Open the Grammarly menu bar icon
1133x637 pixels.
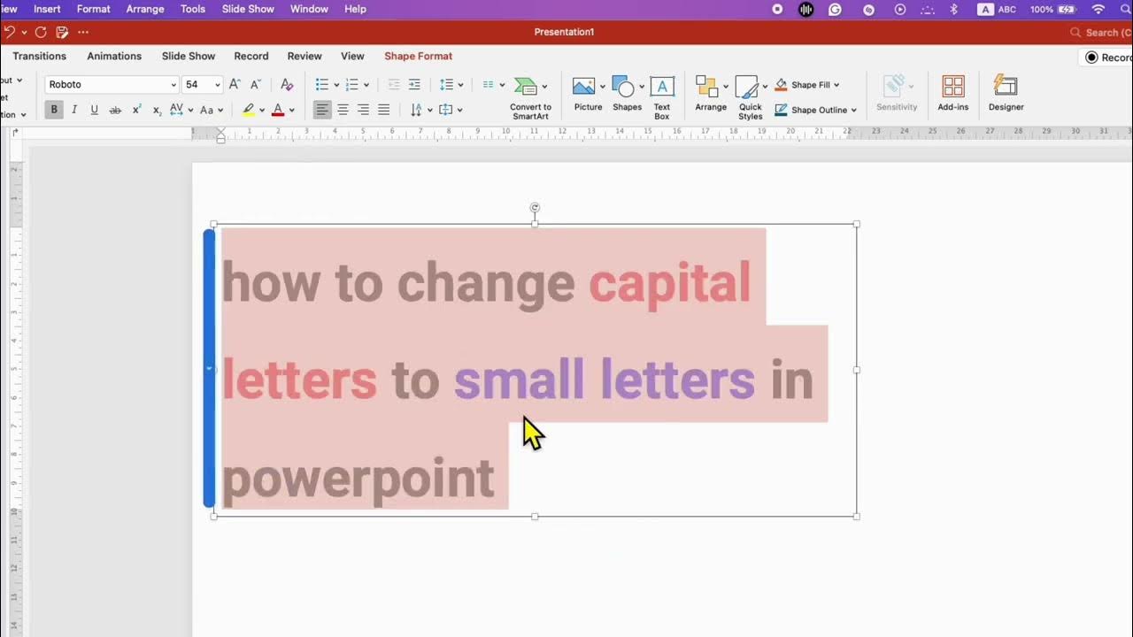pyautogui.click(x=835, y=9)
